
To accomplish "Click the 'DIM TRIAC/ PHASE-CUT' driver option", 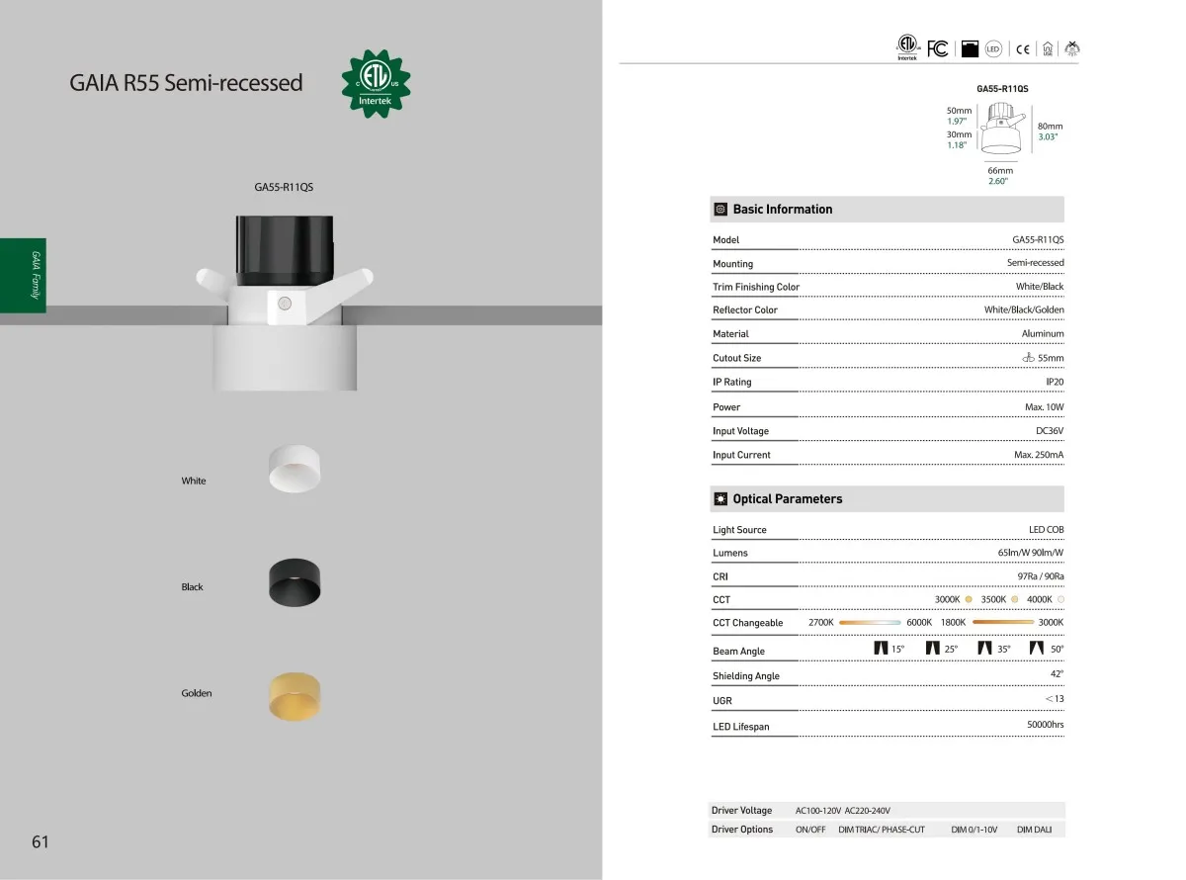I will pos(882,830).
